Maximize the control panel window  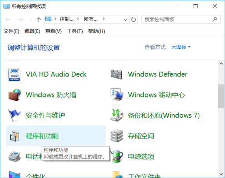pos(196,6)
